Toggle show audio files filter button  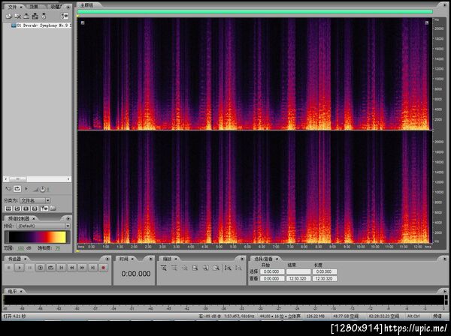point(8,209)
